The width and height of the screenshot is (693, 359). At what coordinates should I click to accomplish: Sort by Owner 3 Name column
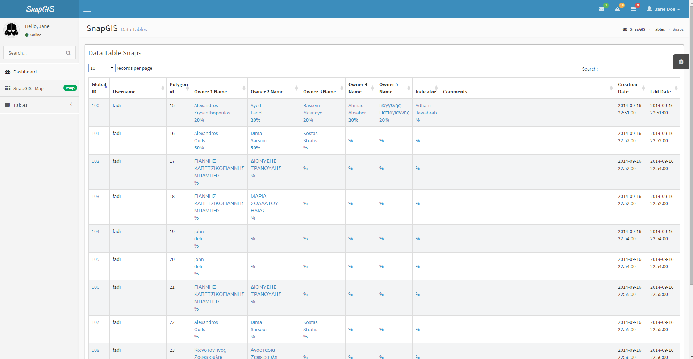tap(323, 88)
